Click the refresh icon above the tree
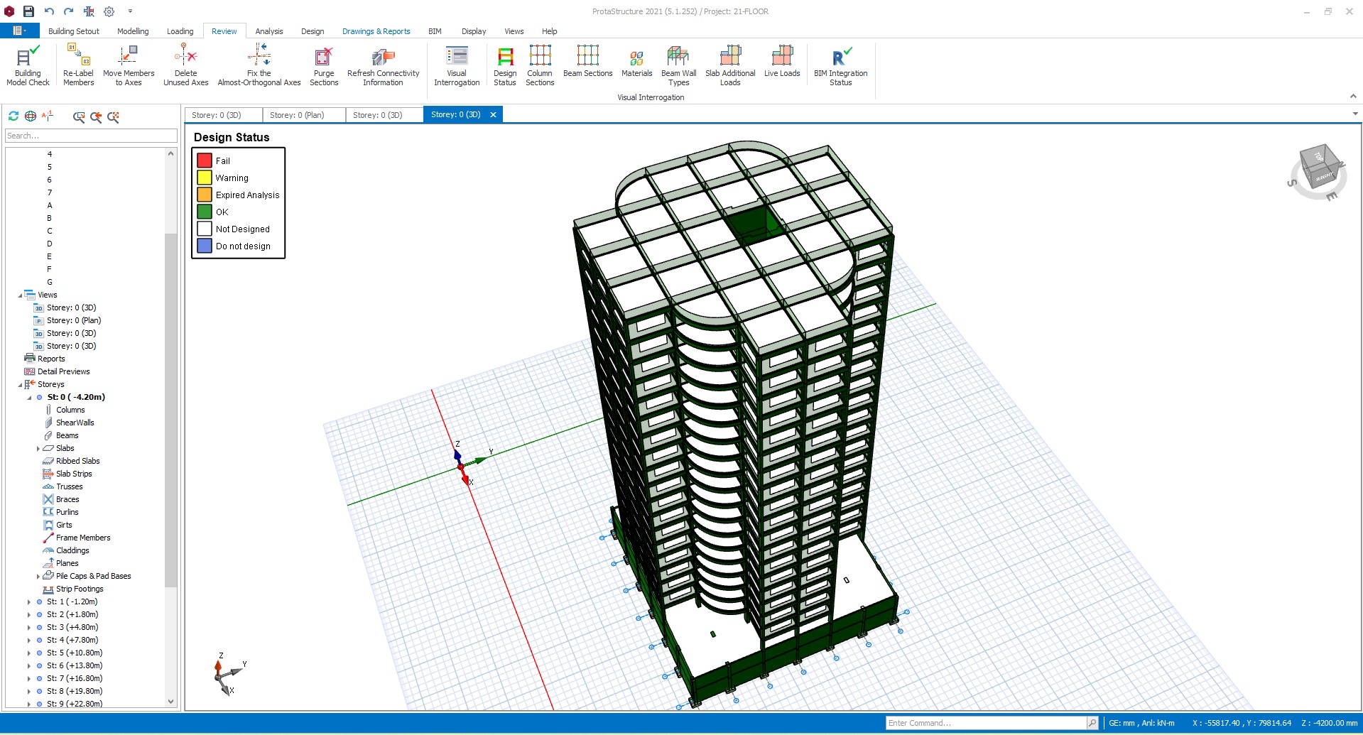 [x=13, y=116]
